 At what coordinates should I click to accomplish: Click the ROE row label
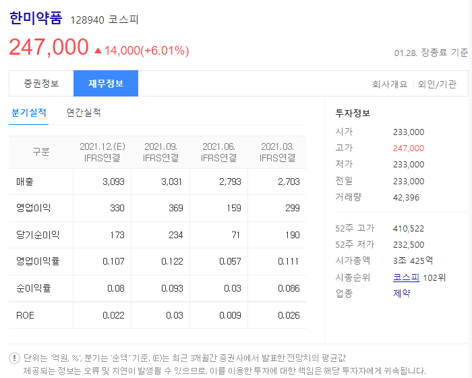point(25,315)
